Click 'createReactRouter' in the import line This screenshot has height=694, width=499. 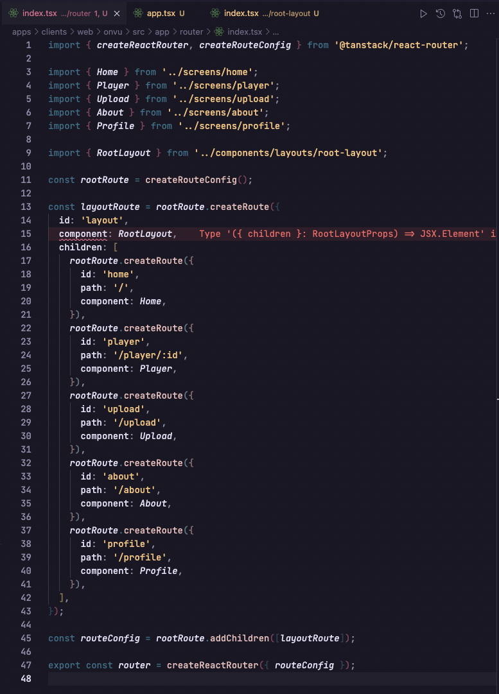pos(143,45)
